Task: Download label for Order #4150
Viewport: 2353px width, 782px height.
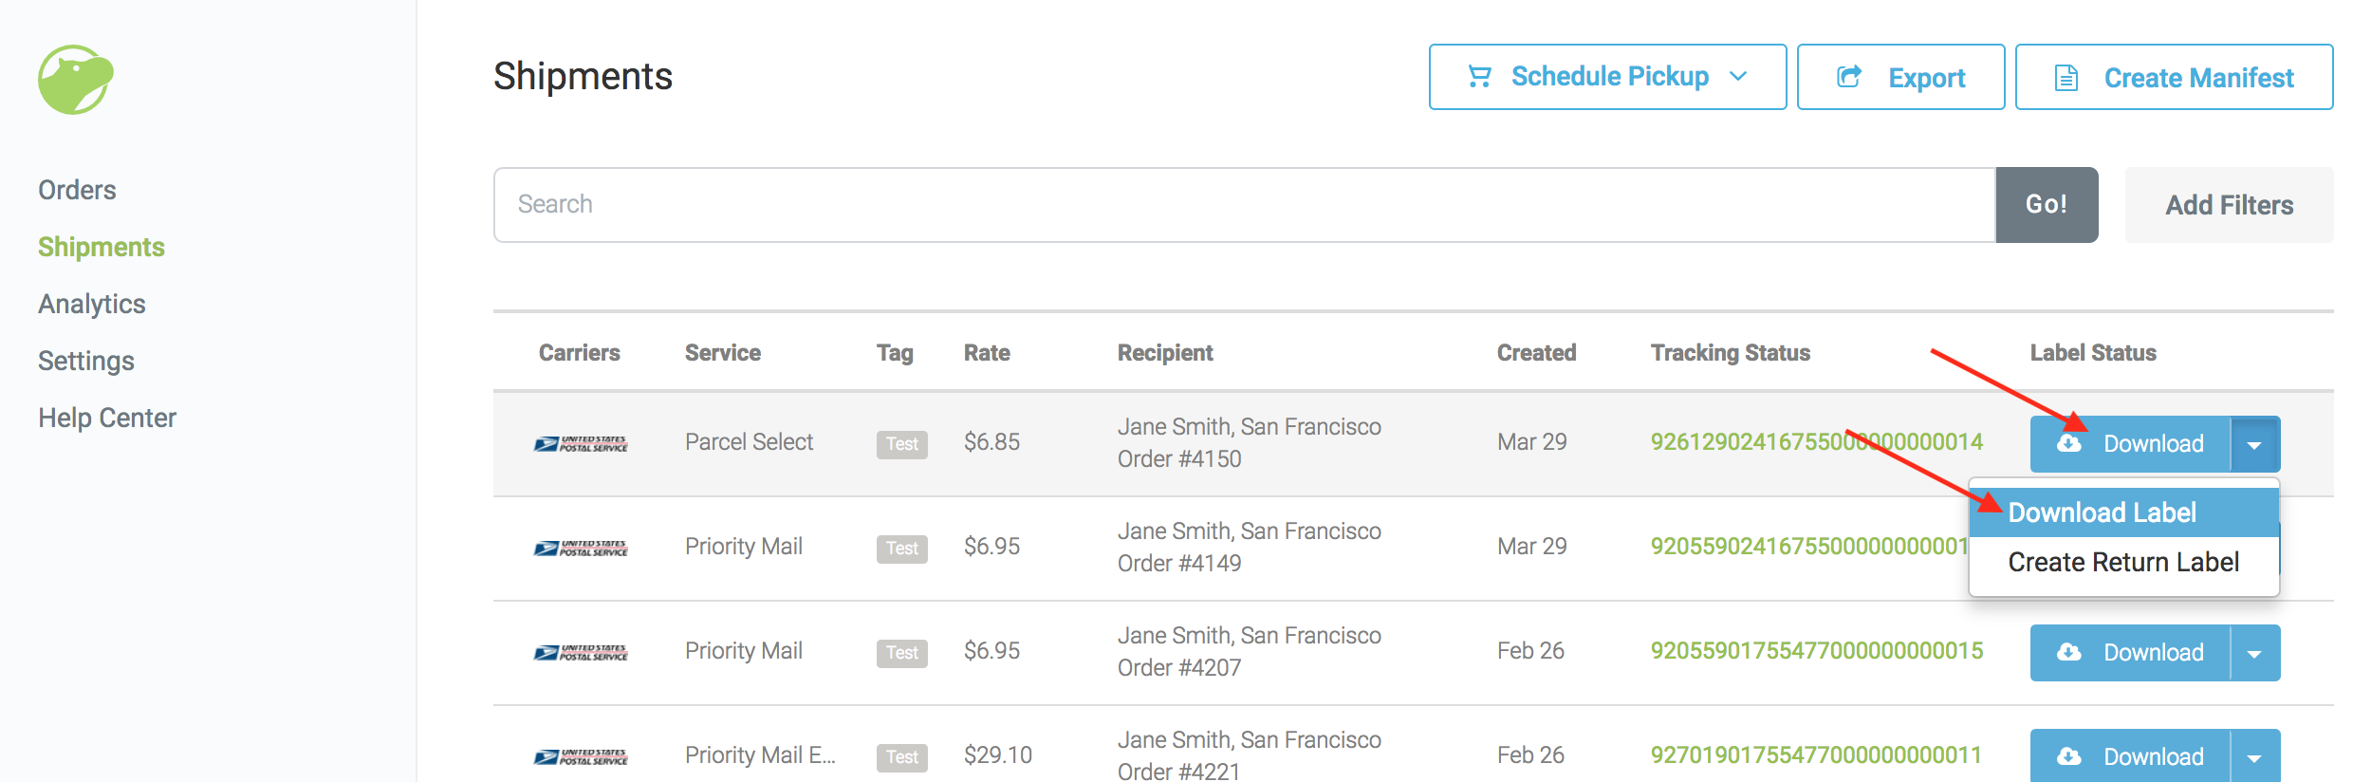Action: [2130, 444]
